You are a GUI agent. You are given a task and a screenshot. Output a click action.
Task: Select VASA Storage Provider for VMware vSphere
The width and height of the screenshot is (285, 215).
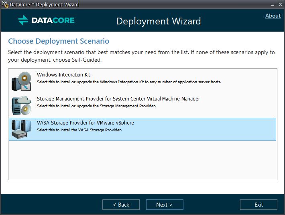click(85, 123)
